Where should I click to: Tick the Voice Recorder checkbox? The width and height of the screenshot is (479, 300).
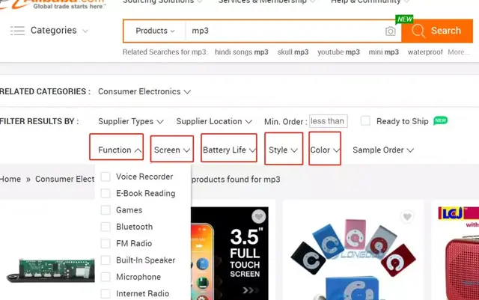click(106, 177)
